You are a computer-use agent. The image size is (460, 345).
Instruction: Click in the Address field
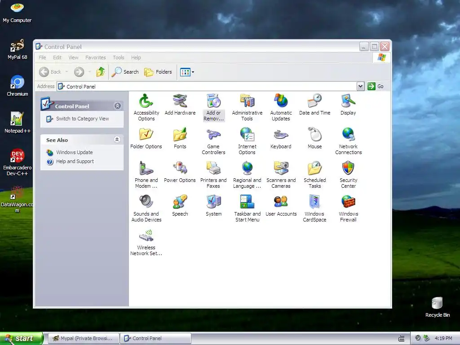(207, 87)
